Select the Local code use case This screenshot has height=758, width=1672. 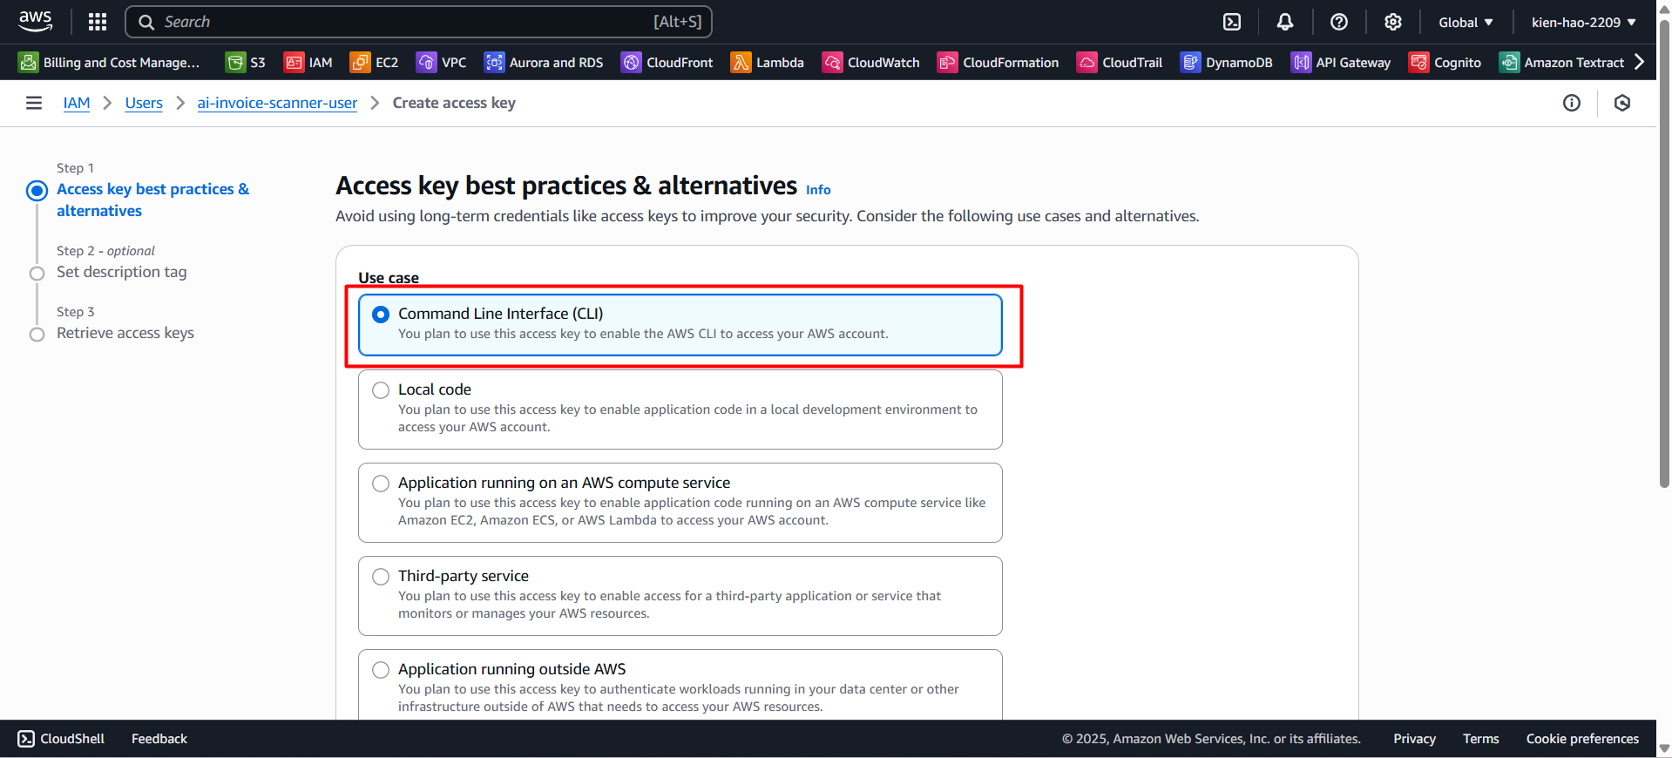coord(381,390)
